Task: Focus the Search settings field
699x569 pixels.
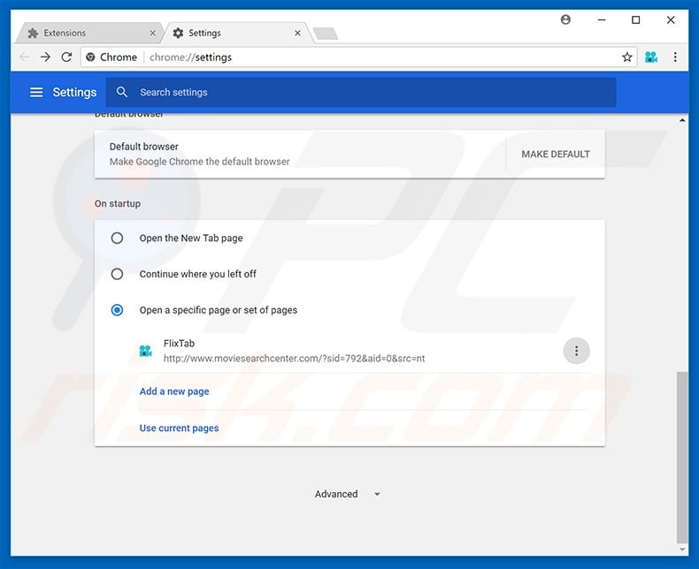Action: click(x=361, y=92)
